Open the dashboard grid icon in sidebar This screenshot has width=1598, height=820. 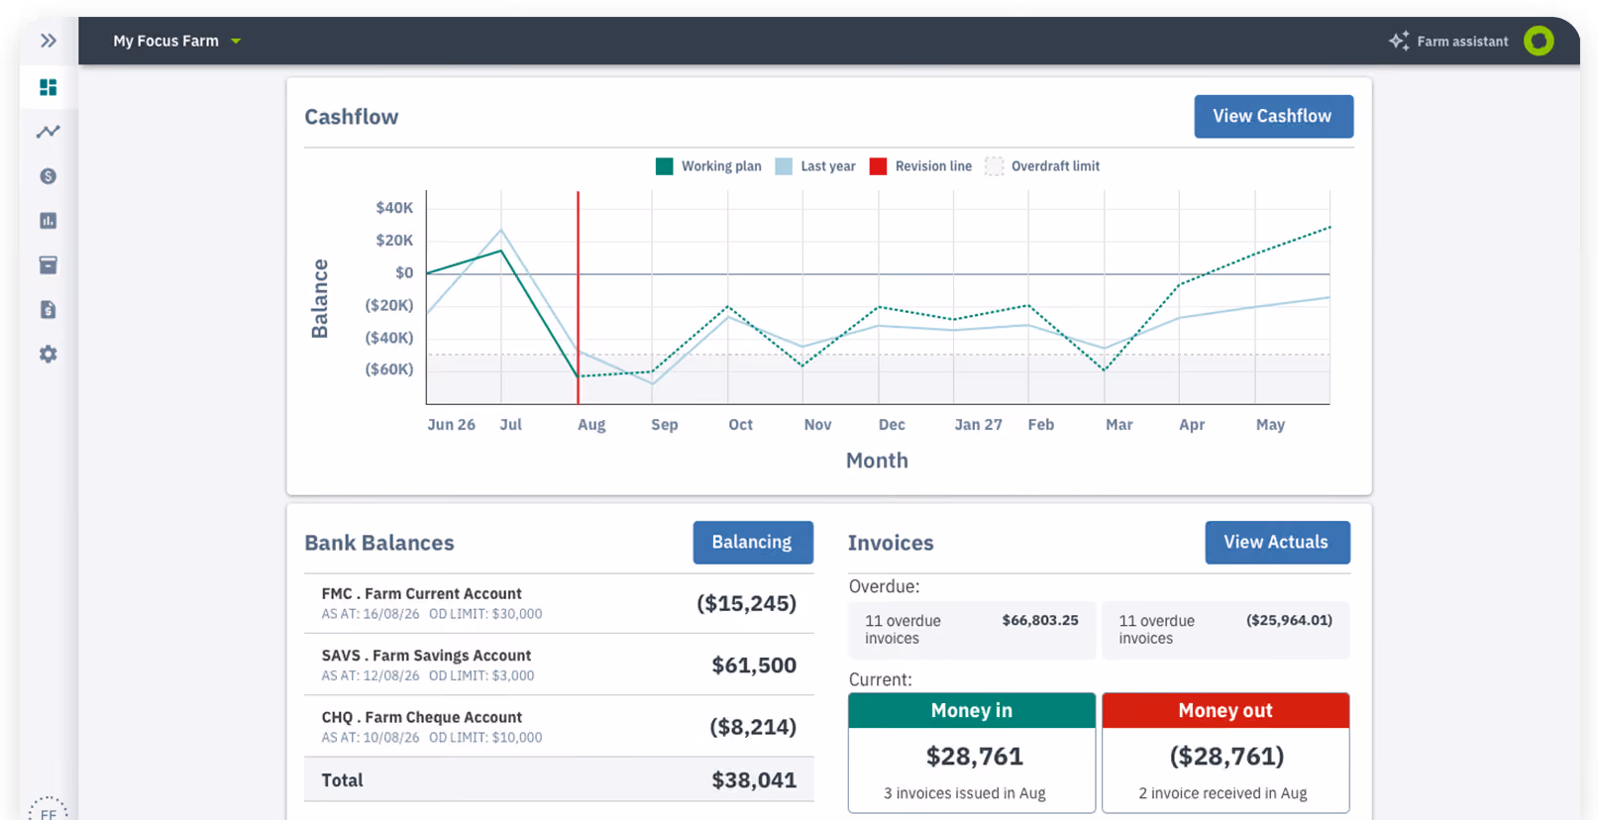[48, 87]
